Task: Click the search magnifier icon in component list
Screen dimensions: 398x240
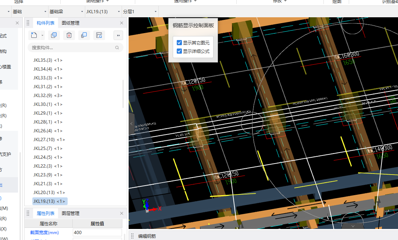Action: (117, 47)
